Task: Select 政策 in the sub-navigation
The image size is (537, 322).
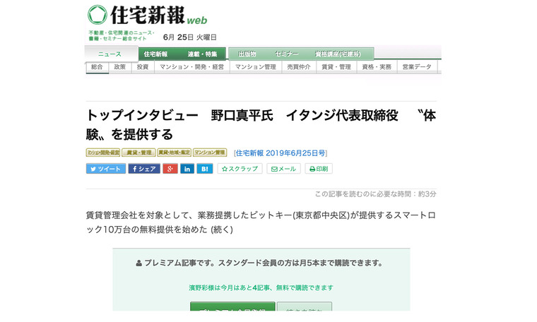Action: pos(120,67)
